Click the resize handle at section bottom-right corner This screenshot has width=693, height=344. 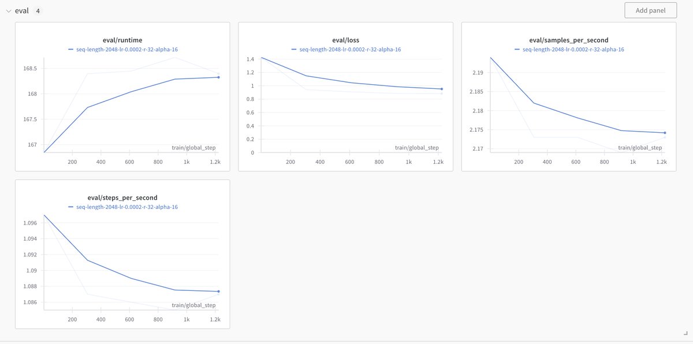685,334
